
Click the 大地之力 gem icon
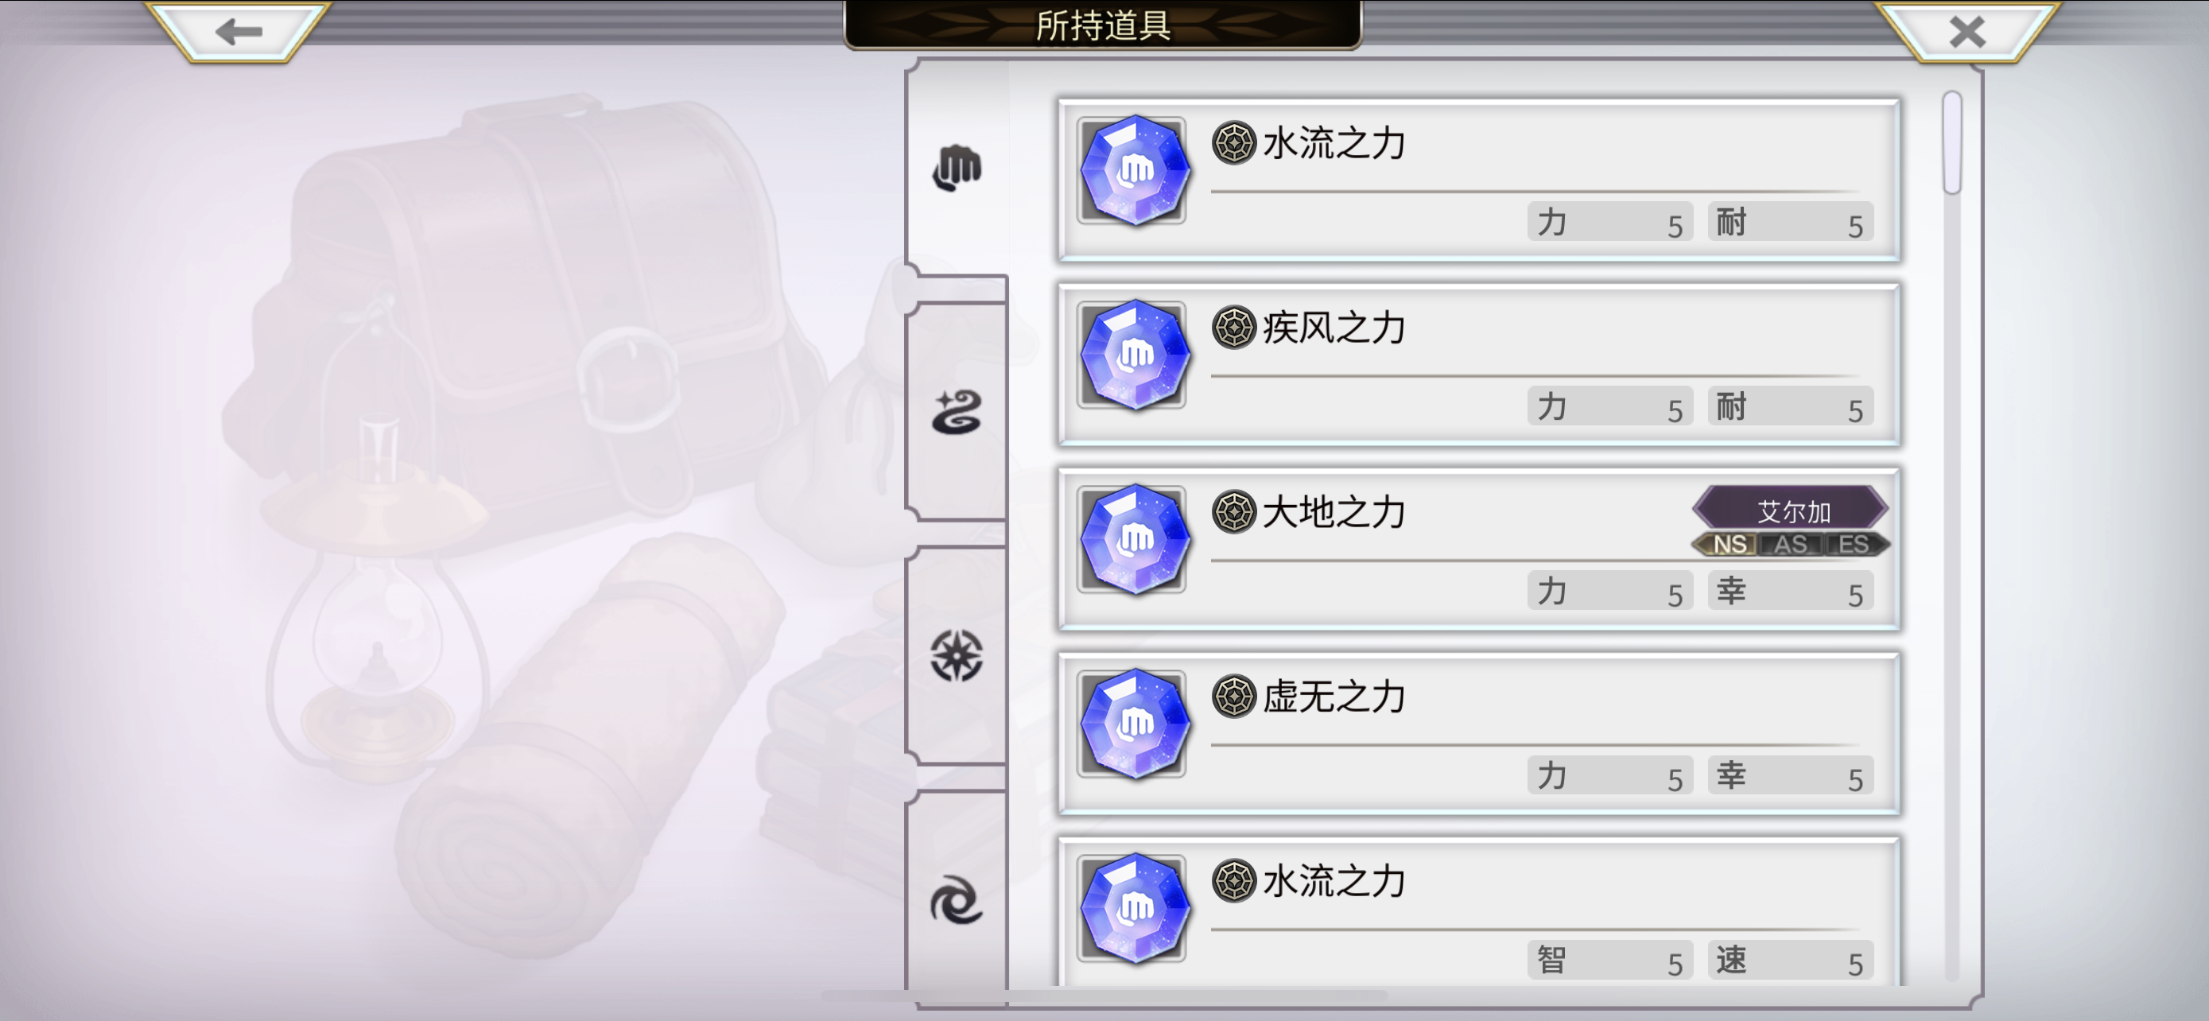(x=1132, y=539)
